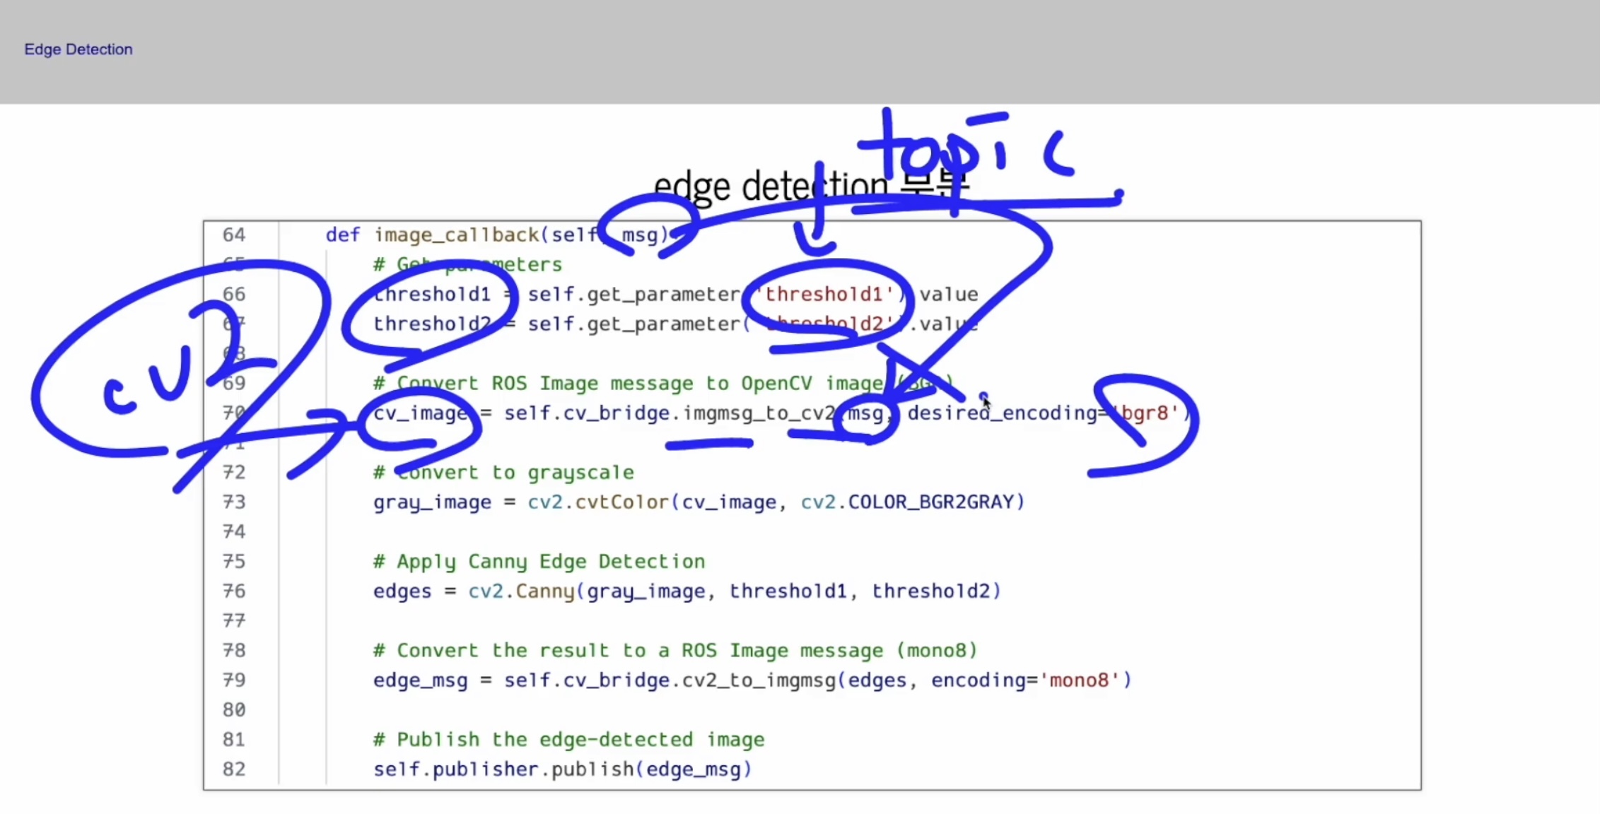Screen dimensions: 1600x814
Task: Click the 'mono8' encoding string
Action: tap(1079, 680)
